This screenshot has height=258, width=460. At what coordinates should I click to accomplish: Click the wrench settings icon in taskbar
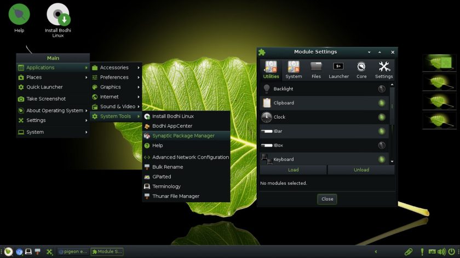[49, 251]
